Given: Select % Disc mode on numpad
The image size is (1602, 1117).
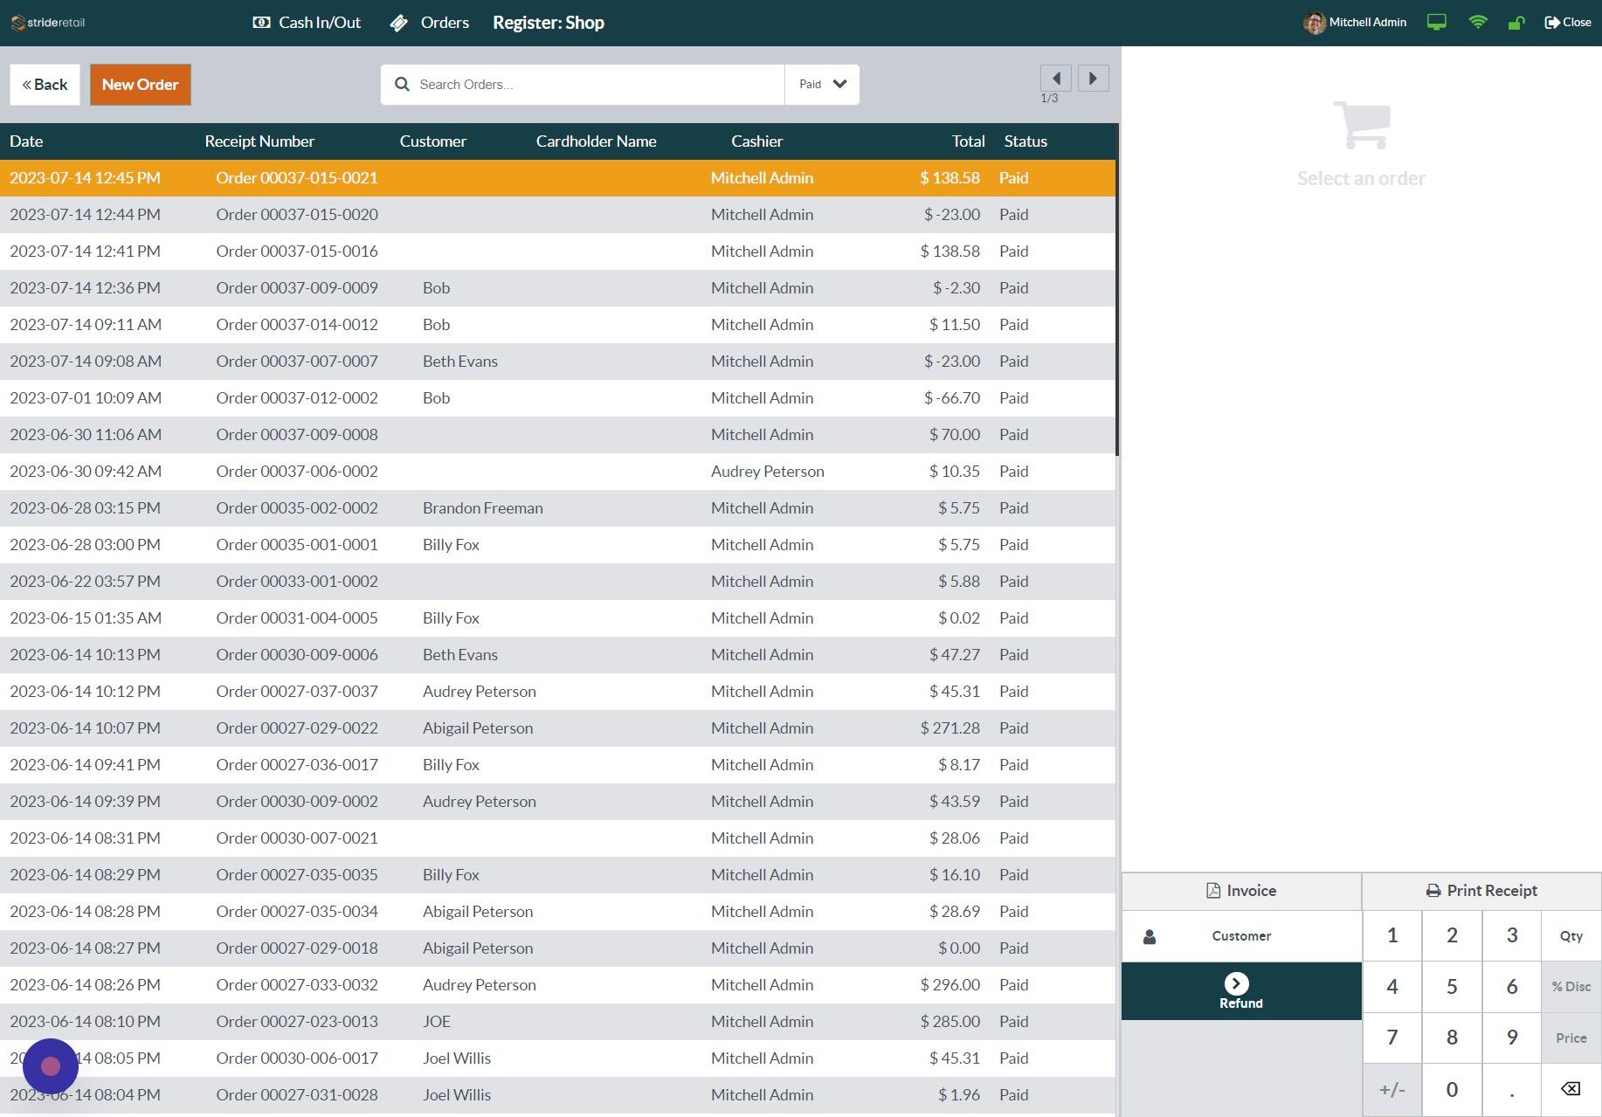Looking at the screenshot, I should click(1571, 987).
